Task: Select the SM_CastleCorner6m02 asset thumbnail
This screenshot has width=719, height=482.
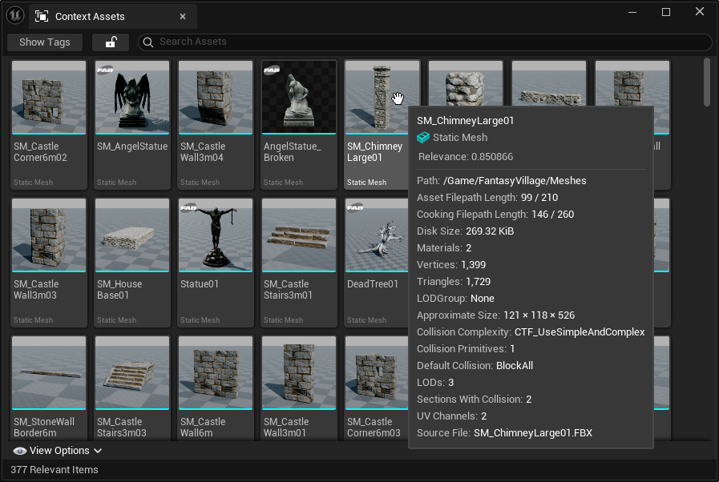Action: tap(49, 97)
